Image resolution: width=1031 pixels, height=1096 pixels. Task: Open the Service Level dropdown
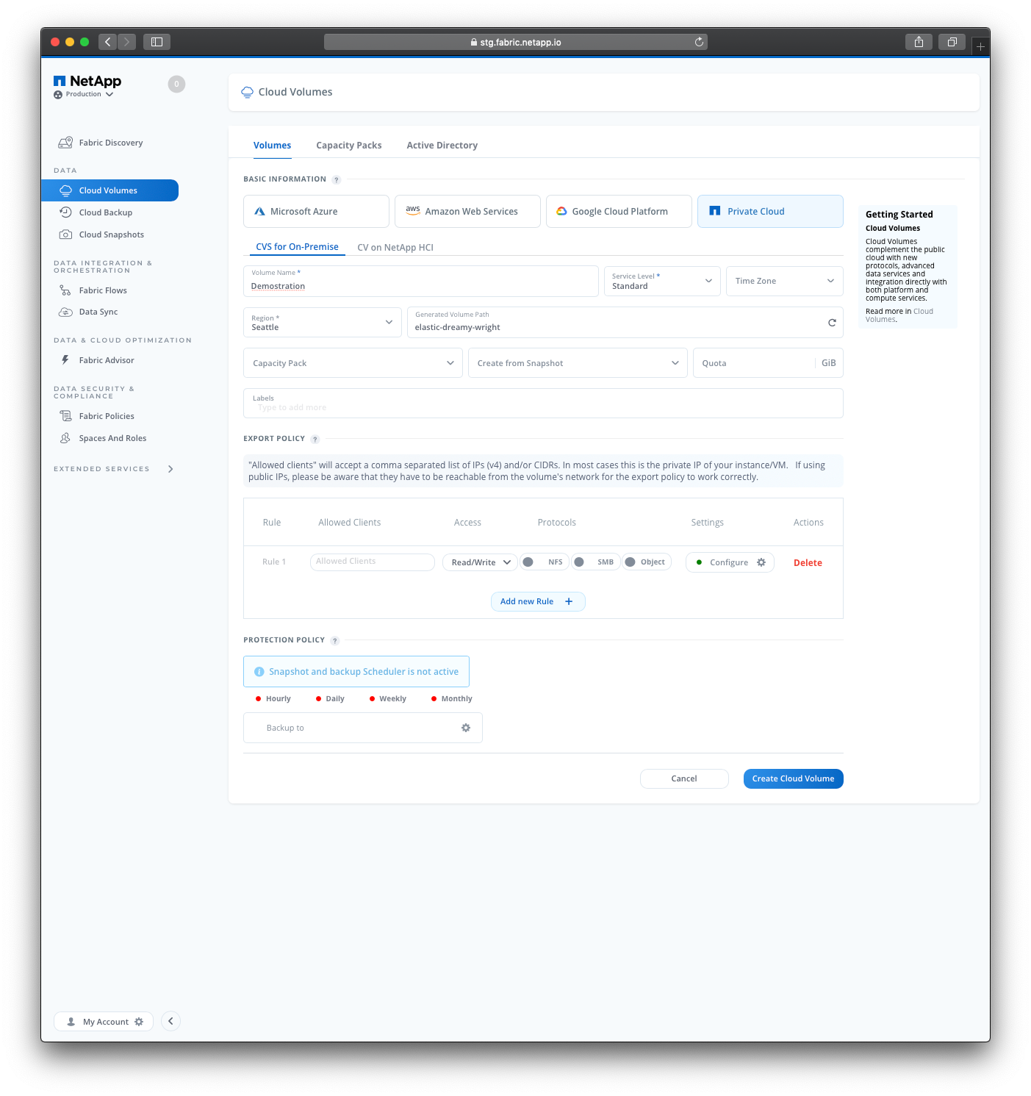pyautogui.click(x=708, y=281)
